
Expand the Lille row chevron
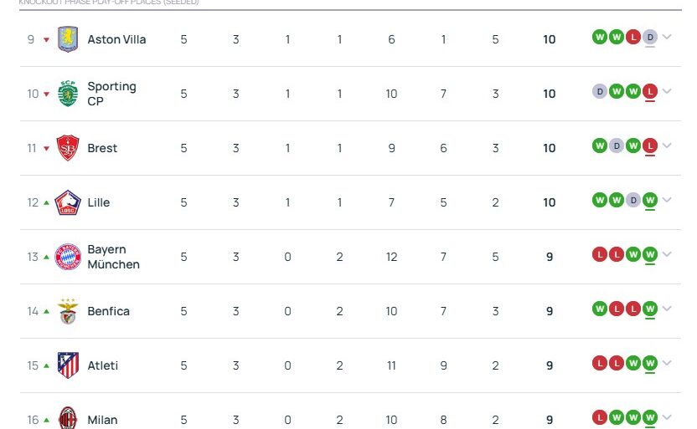pyautogui.click(x=667, y=200)
